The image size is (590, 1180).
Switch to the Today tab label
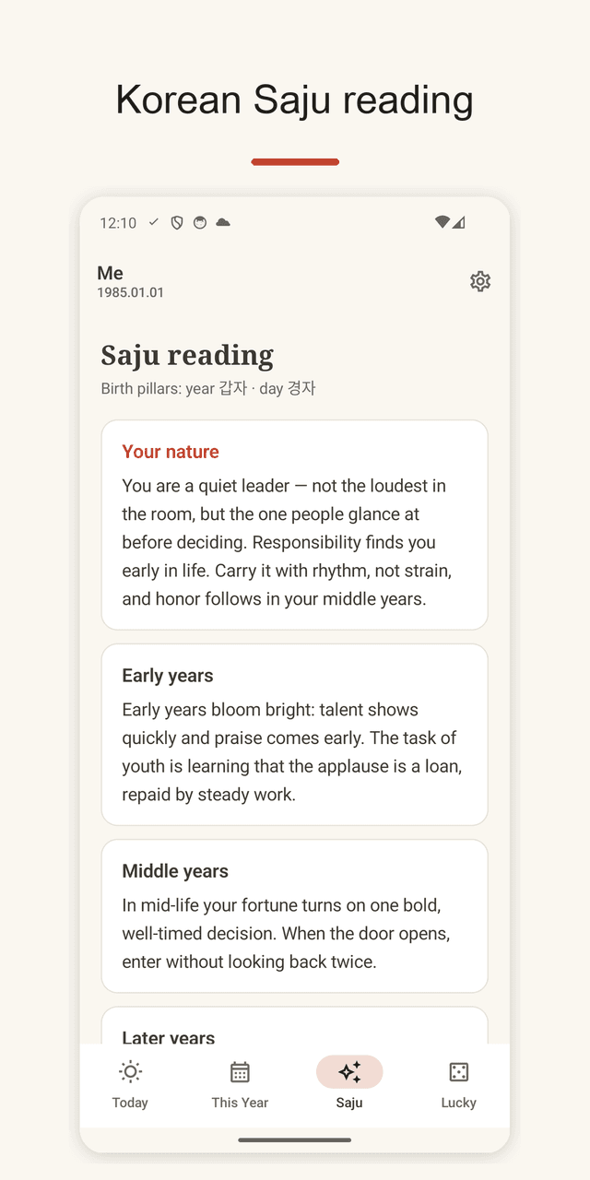[x=130, y=1103]
